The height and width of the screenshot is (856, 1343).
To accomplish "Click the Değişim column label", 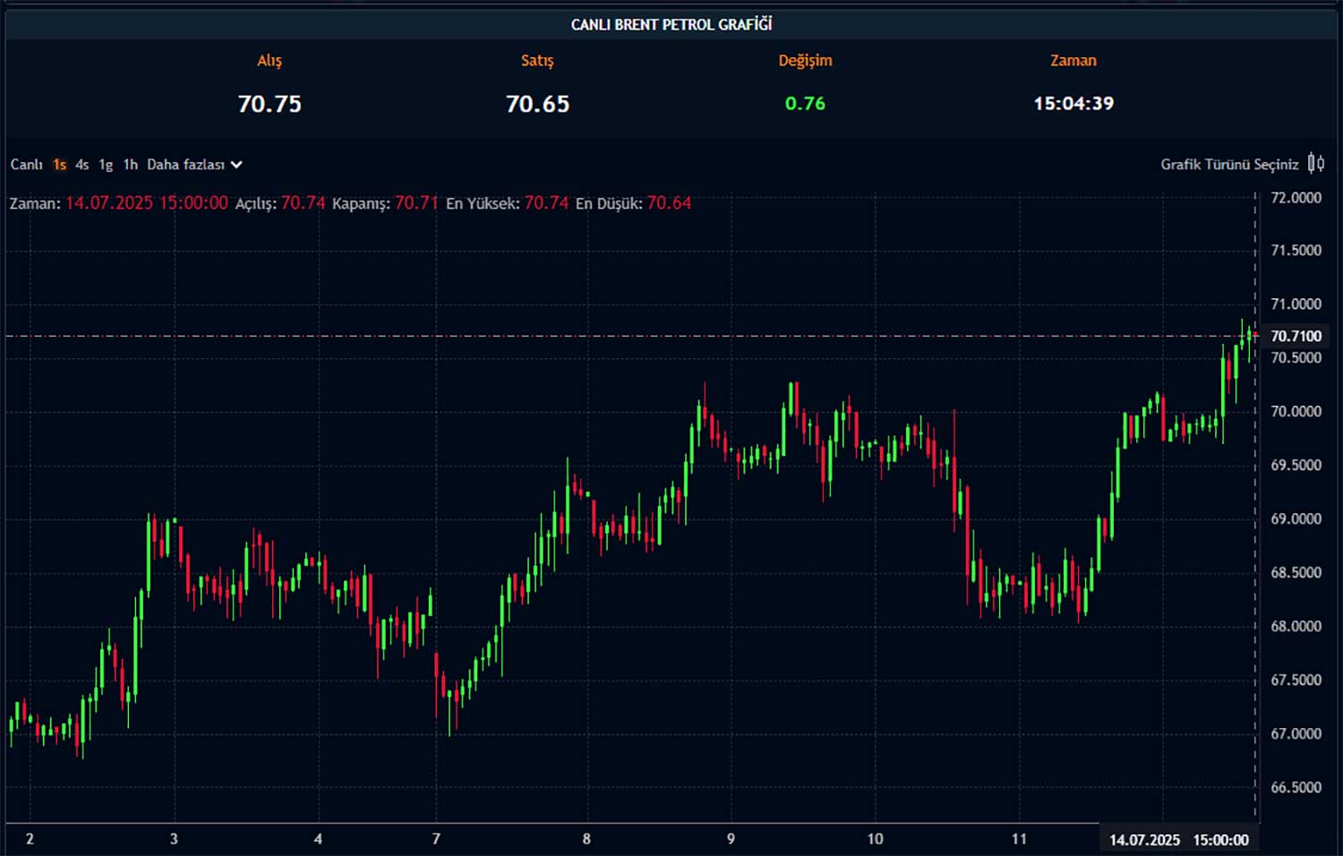I will pos(805,61).
